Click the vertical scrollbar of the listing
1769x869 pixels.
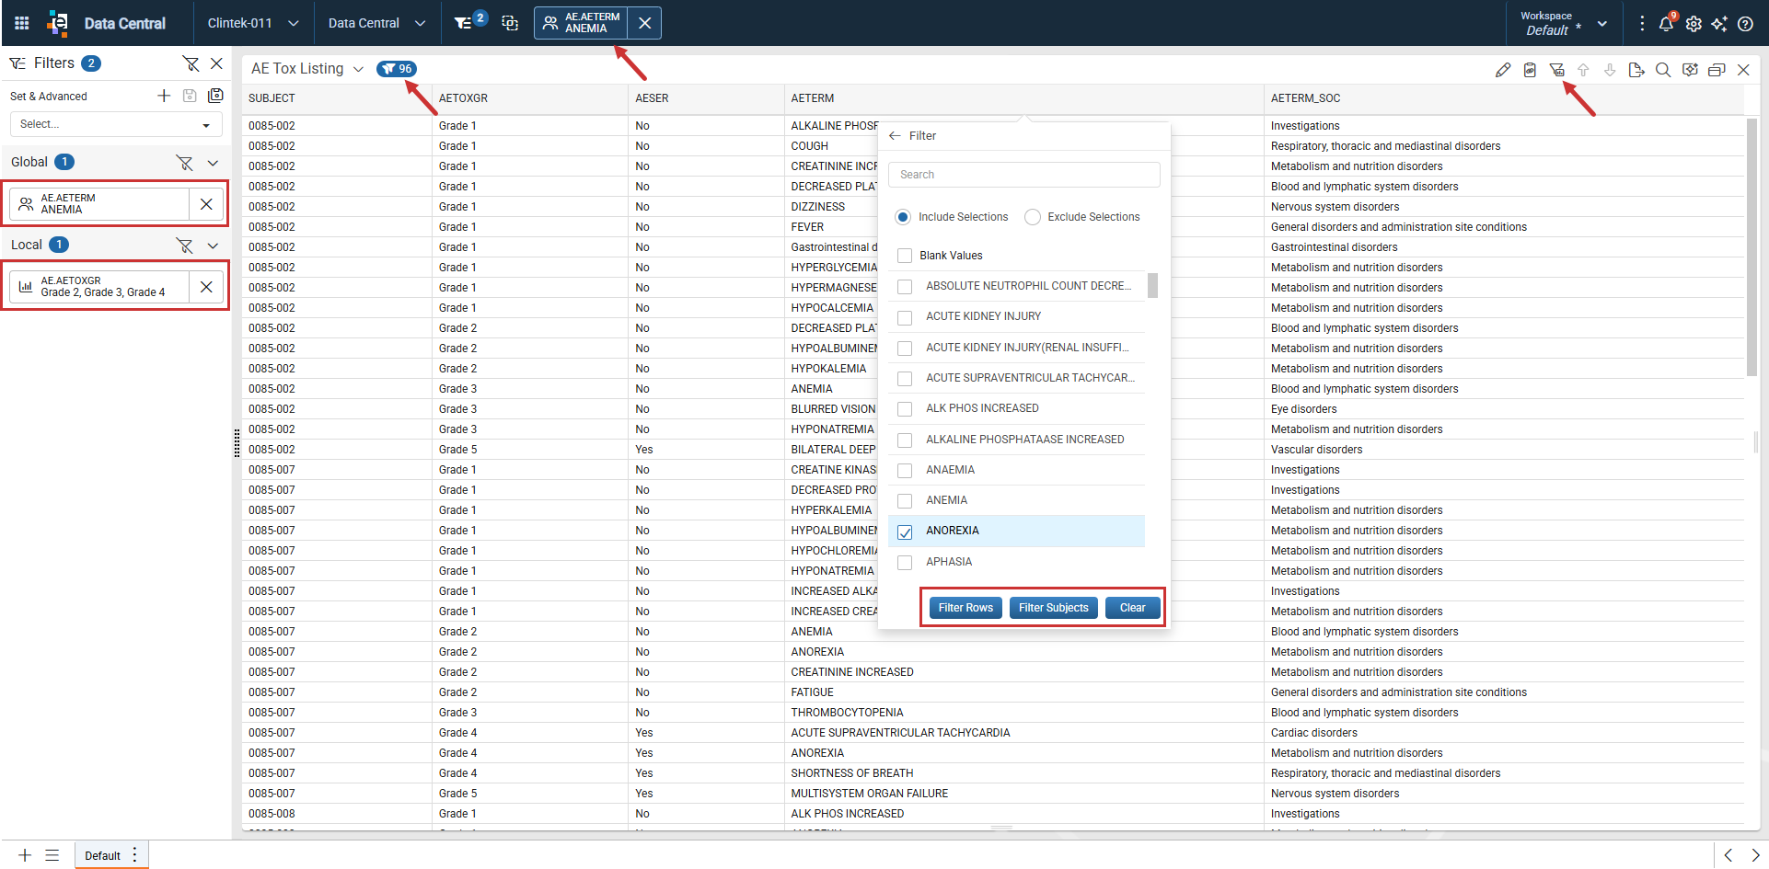[1752, 248]
